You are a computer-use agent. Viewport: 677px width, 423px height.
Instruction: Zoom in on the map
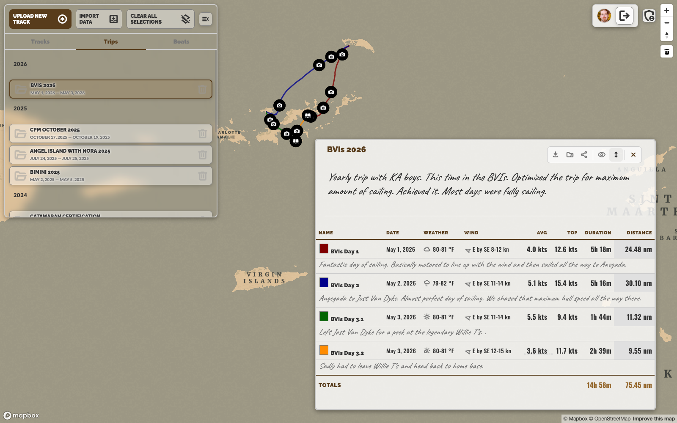(666, 11)
